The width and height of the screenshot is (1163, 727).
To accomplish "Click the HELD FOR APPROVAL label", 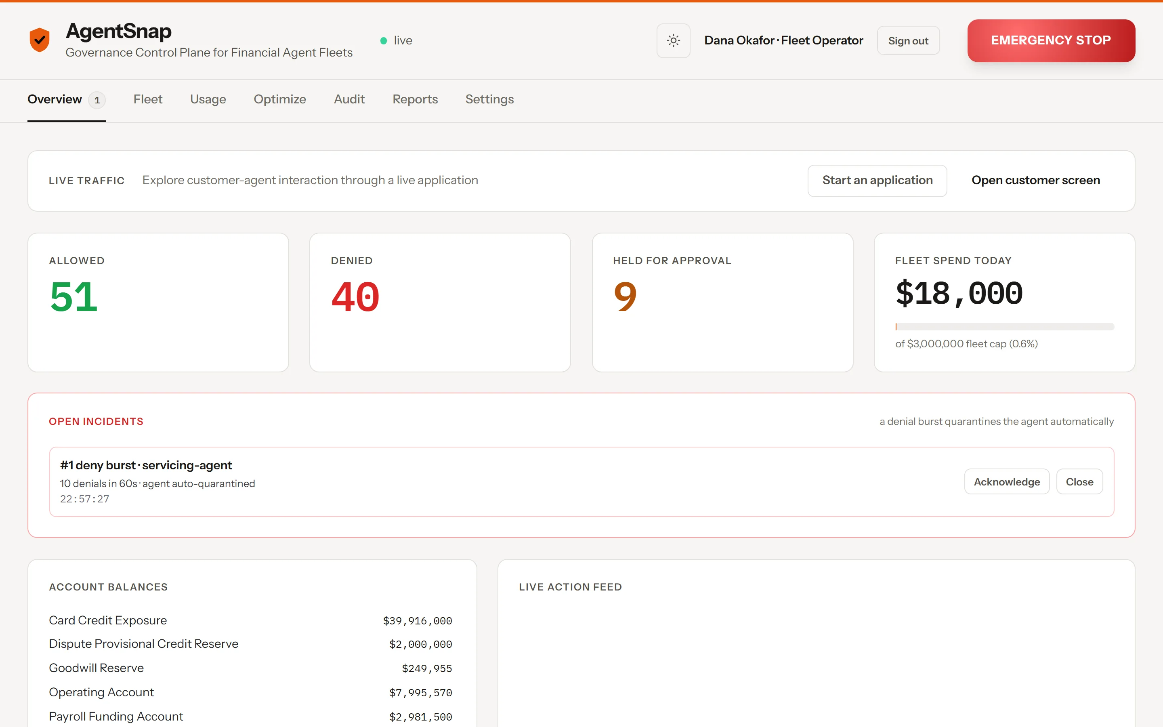I will 672,261.
